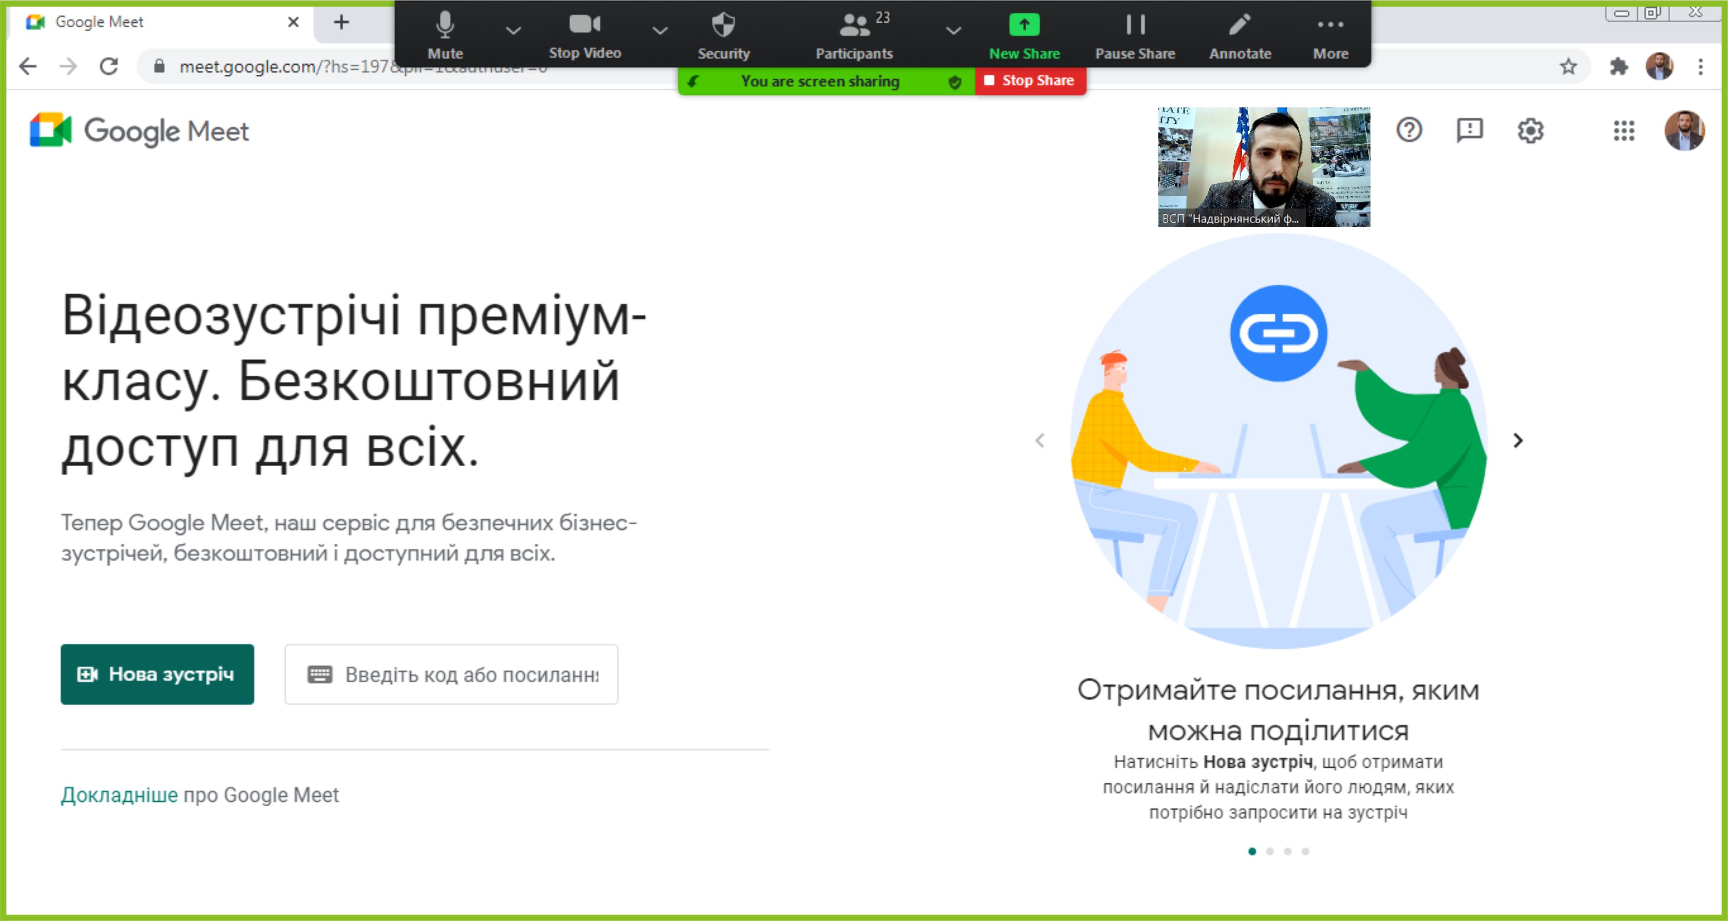
Task: Reload the current page
Action: coord(109,66)
